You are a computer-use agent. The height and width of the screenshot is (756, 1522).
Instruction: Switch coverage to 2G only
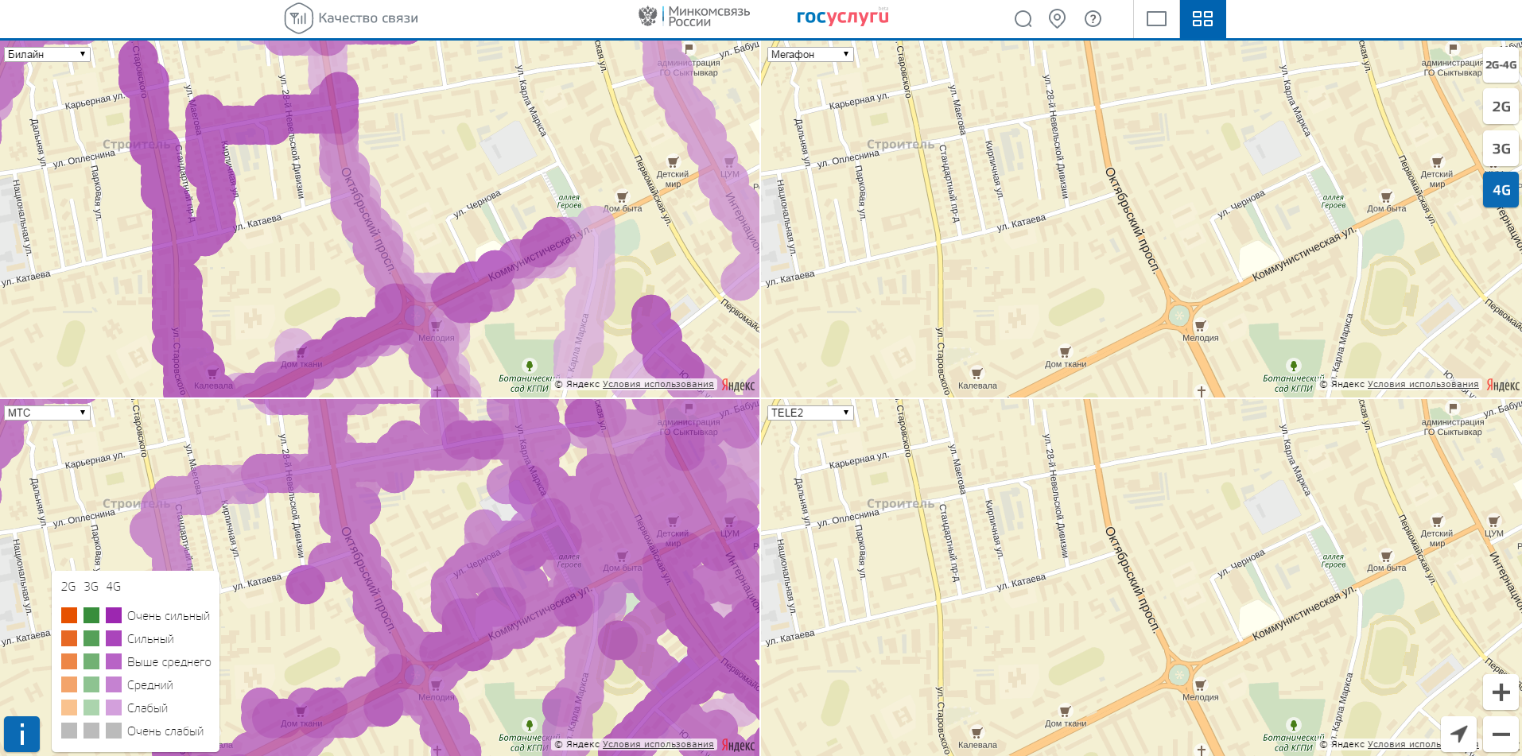[1501, 107]
